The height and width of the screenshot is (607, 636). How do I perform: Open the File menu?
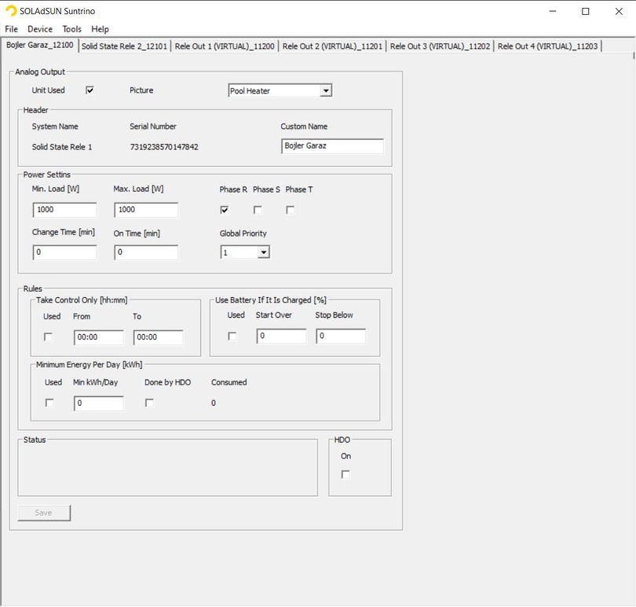click(11, 29)
